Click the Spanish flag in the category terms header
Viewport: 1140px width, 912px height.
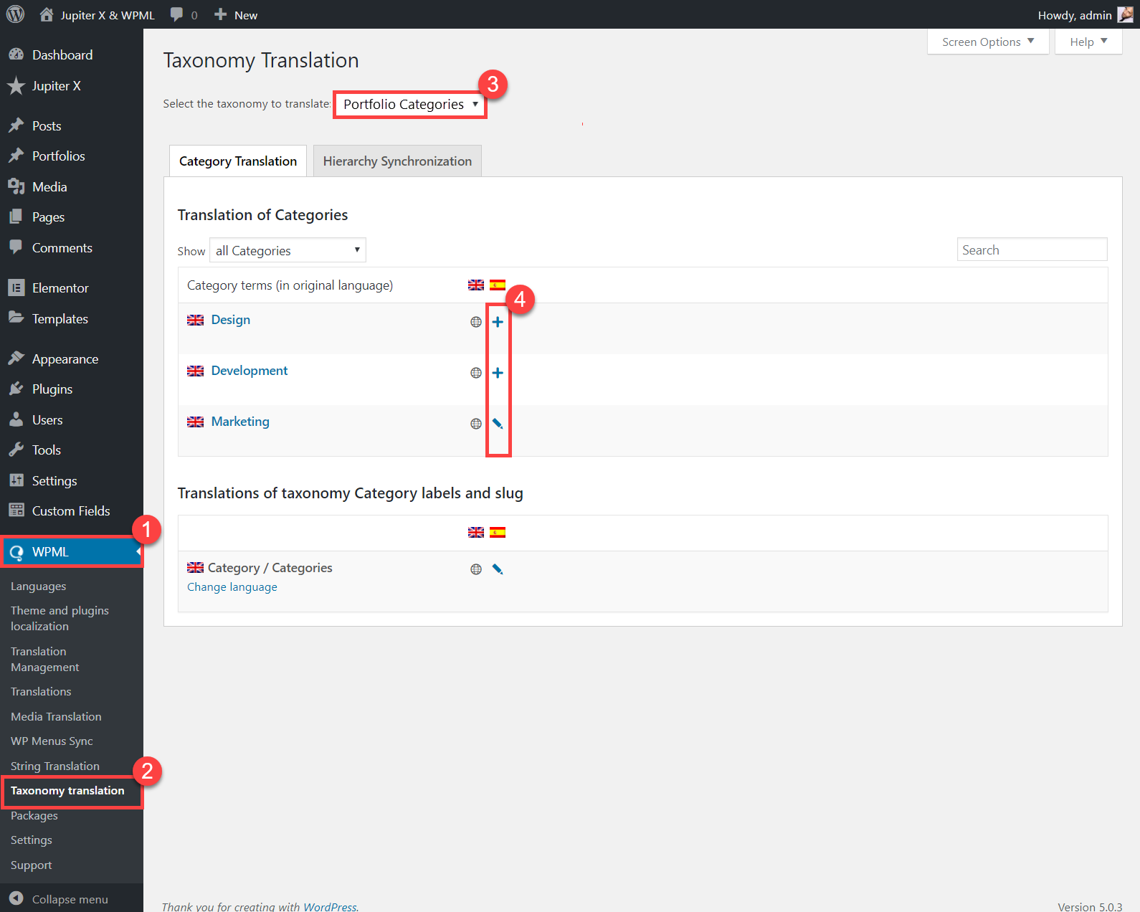click(x=498, y=285)
